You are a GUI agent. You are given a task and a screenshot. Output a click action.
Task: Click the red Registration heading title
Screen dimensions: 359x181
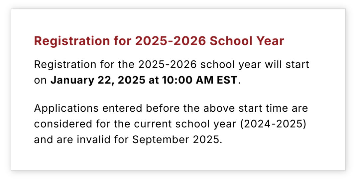[x=159, y=41]
